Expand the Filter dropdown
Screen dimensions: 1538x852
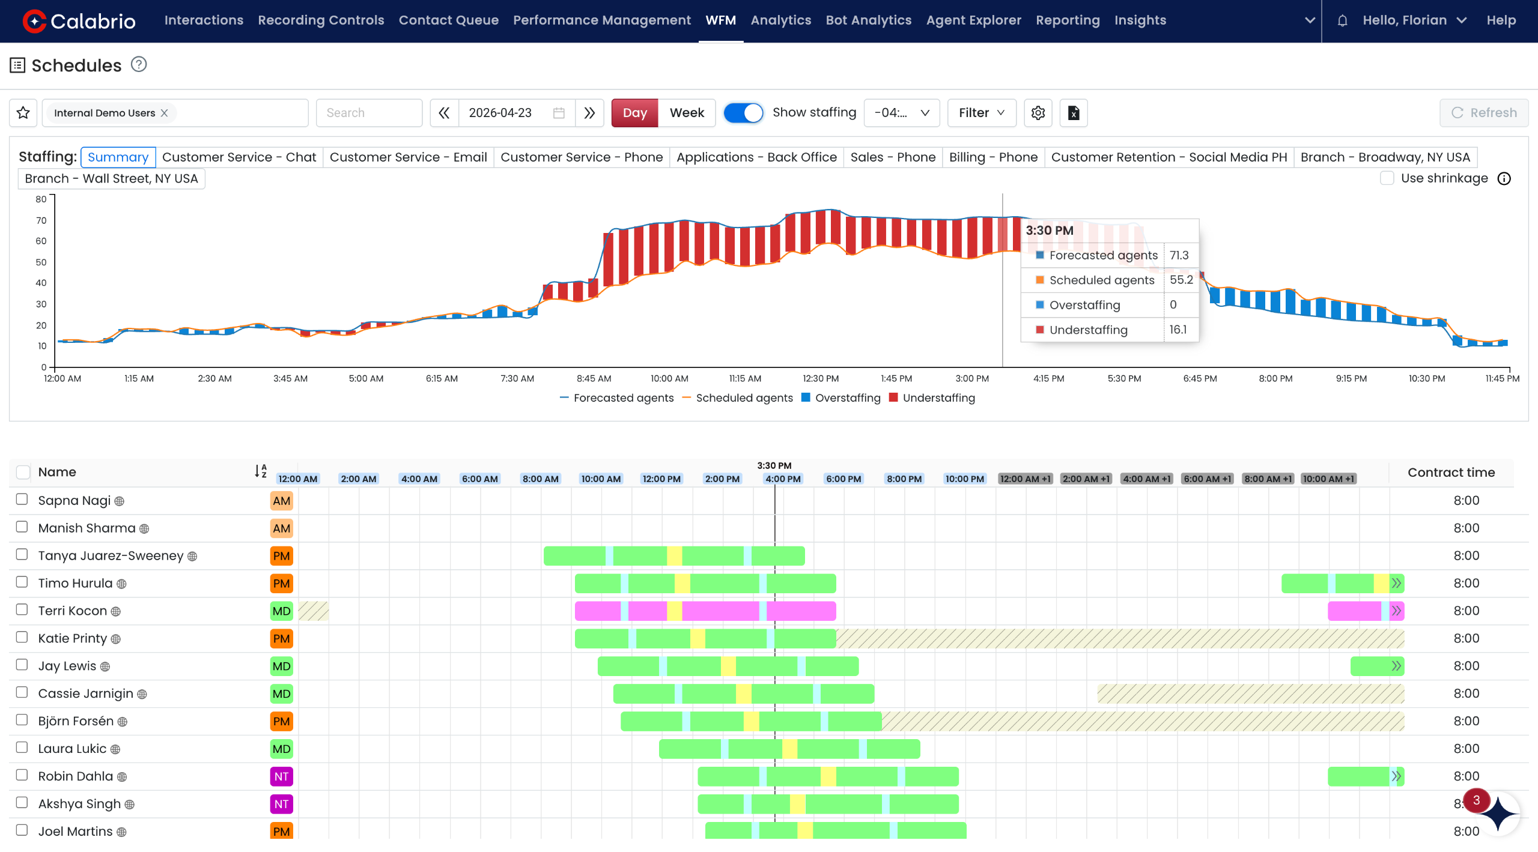(982, 113)
